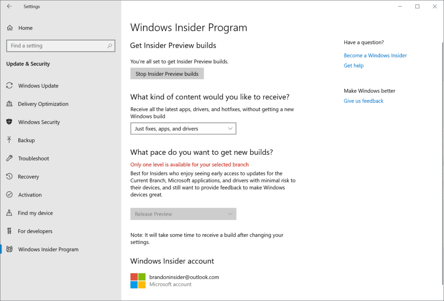The image size is (444, 301).
Task: Select Find my device in the sidebar
Action: point(34,213)
